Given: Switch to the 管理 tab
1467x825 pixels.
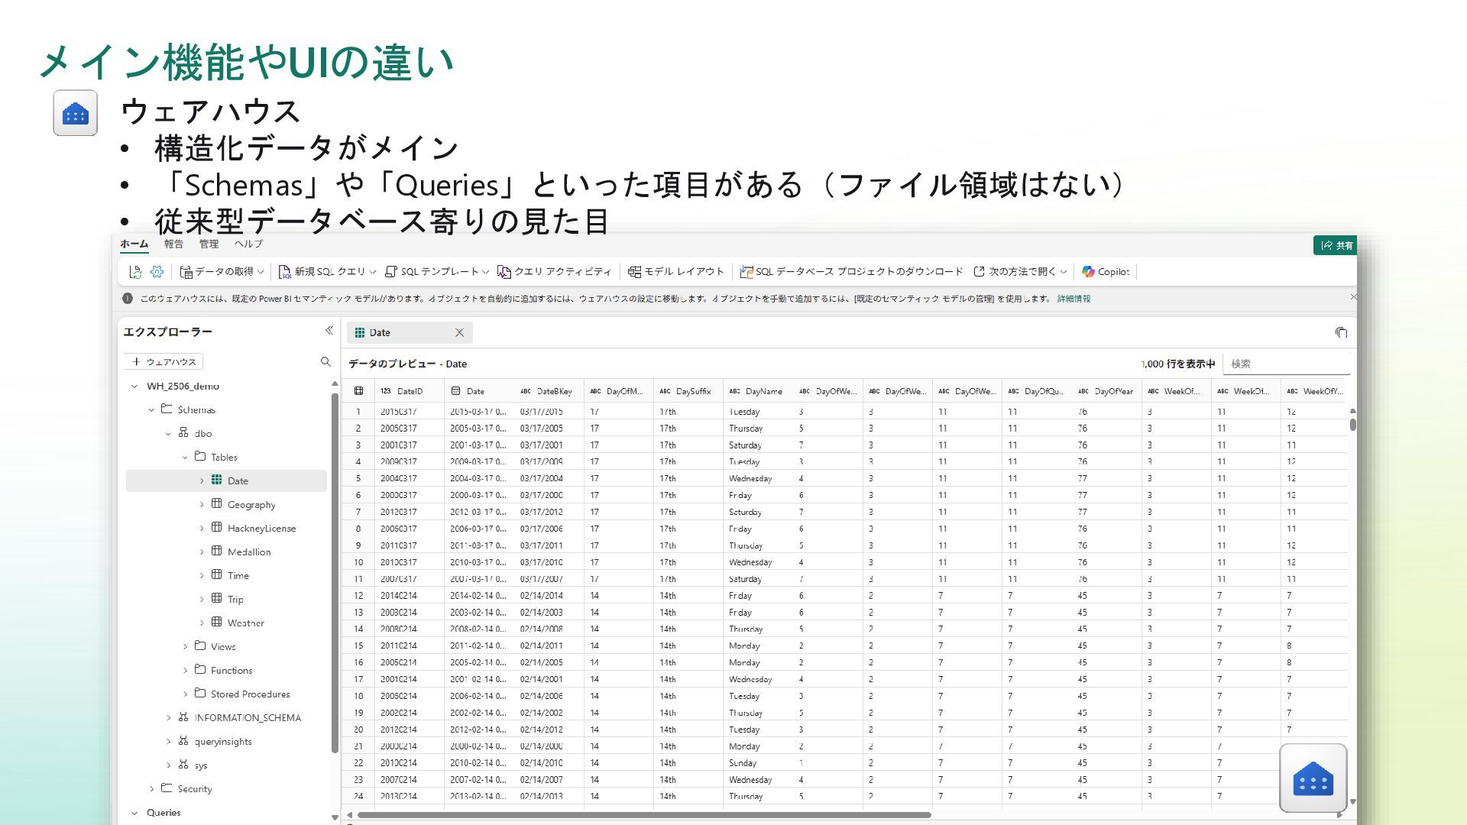Looking at the screenshot, I should pos(209,244).
